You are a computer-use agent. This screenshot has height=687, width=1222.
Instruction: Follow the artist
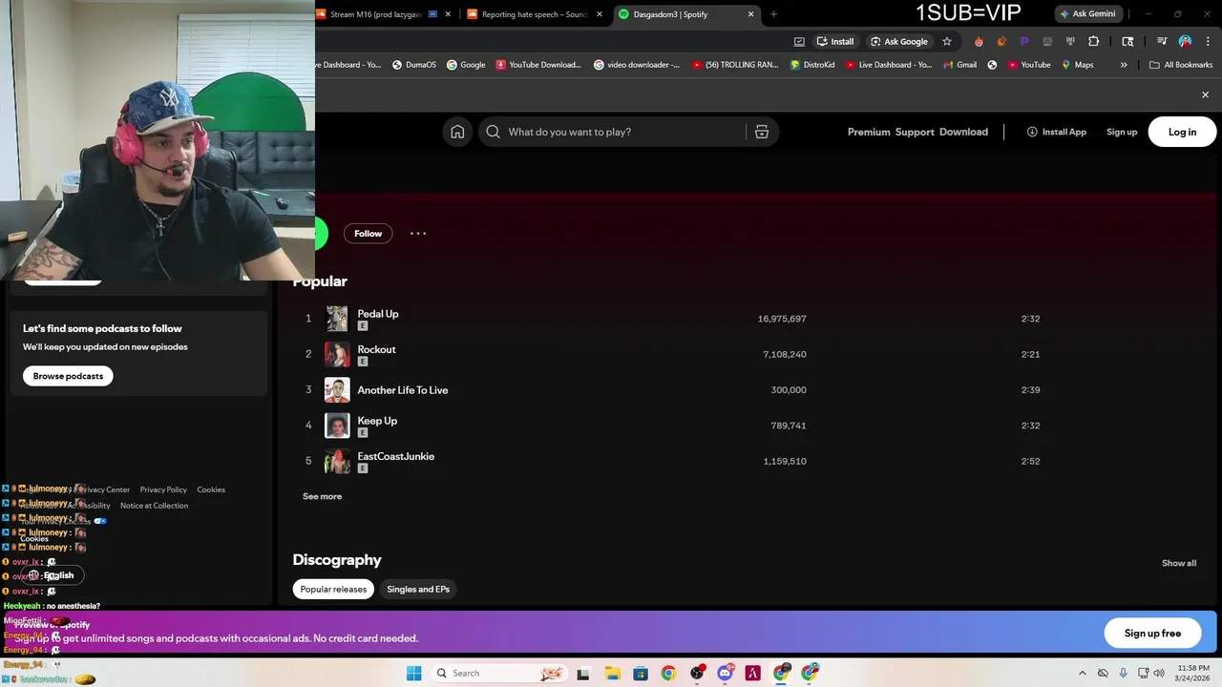(368, 233)
